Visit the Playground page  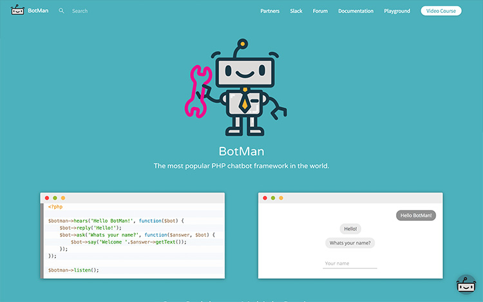(x=397, y=11)
